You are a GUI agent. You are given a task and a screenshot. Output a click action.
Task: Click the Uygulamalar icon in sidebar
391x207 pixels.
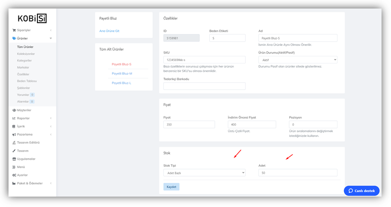(x=14, y=159)
